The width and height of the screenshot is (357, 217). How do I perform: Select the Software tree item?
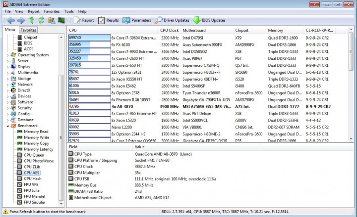click(x=25, y=102)
